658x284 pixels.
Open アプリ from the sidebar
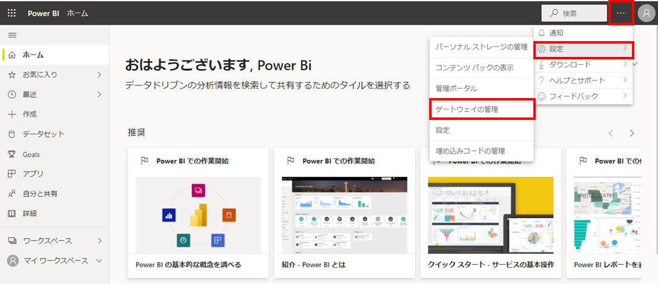coord(33,174)
